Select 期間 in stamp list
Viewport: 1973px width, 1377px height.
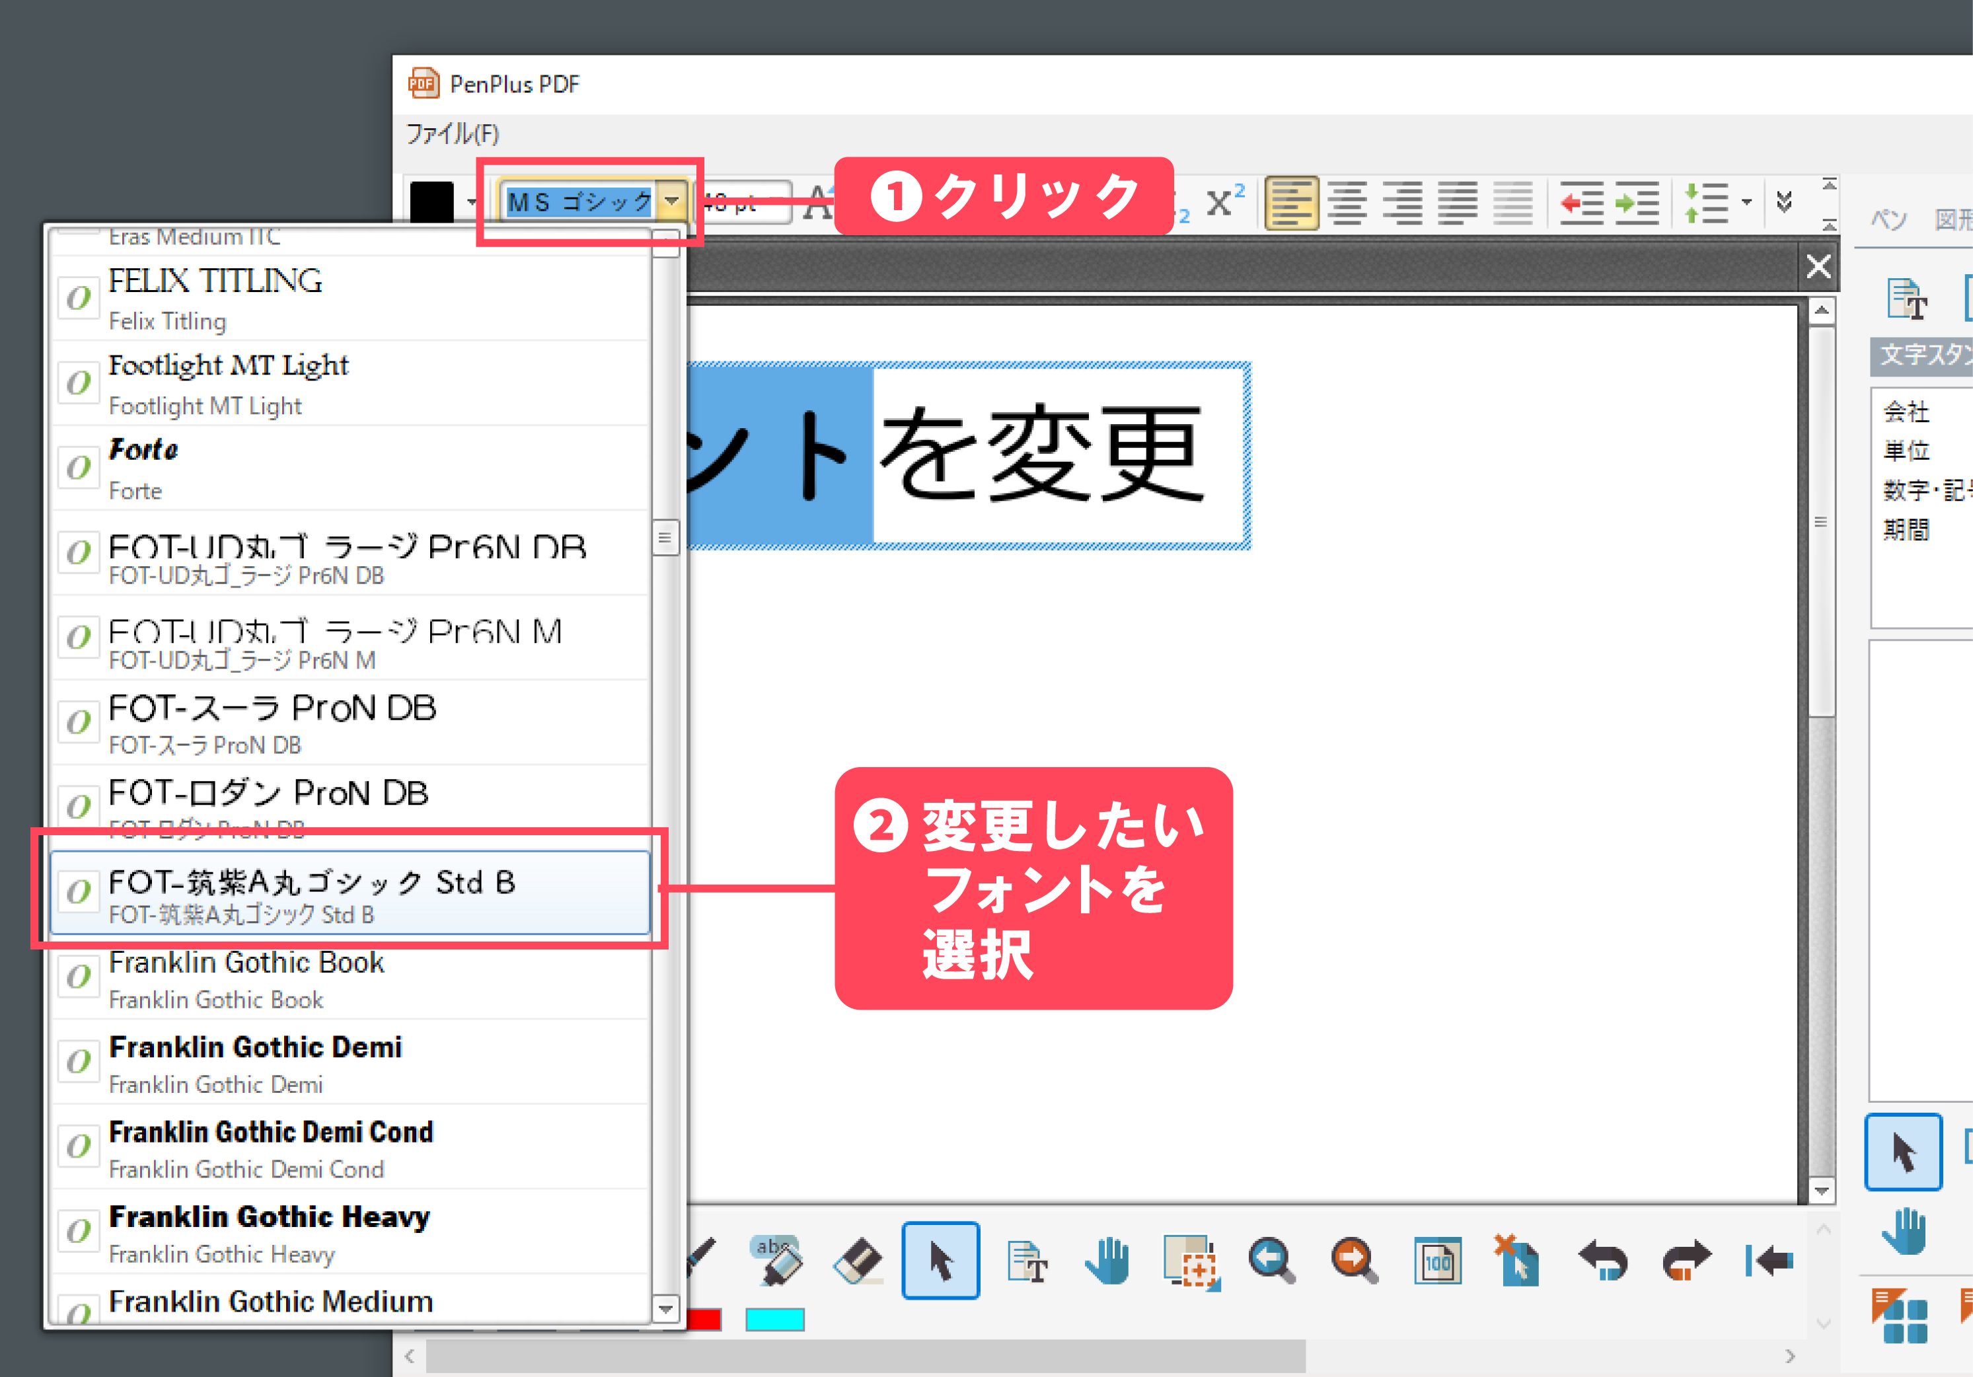click(1906, 529)
